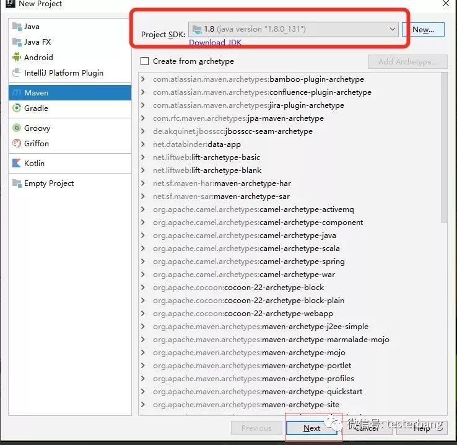Viewport: 457px width, 445px height.
Task: Click the New... SDK button
Action: coord(423,30)
